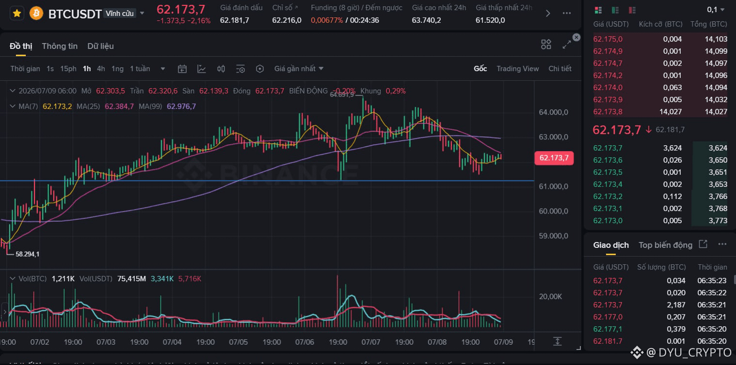The width and height of the screenshot is (736, 365).
Task: Switch to the Top biến động tab
Action: click(665, 245)
